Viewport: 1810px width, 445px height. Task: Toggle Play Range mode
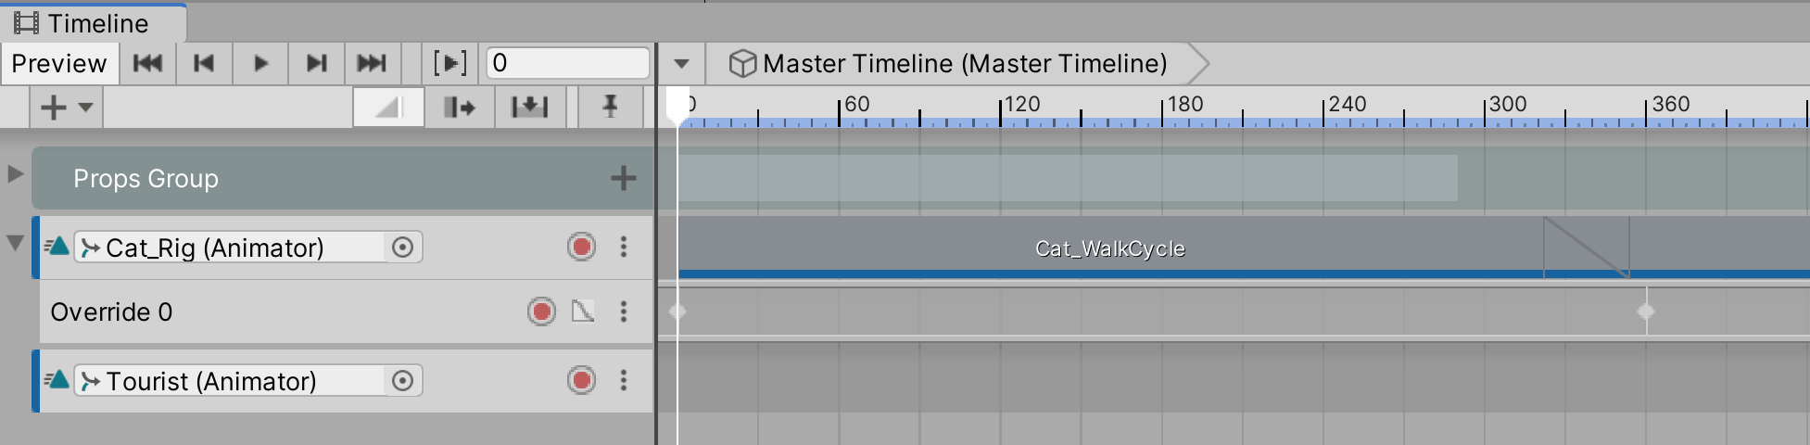click(x=450, y=63)
